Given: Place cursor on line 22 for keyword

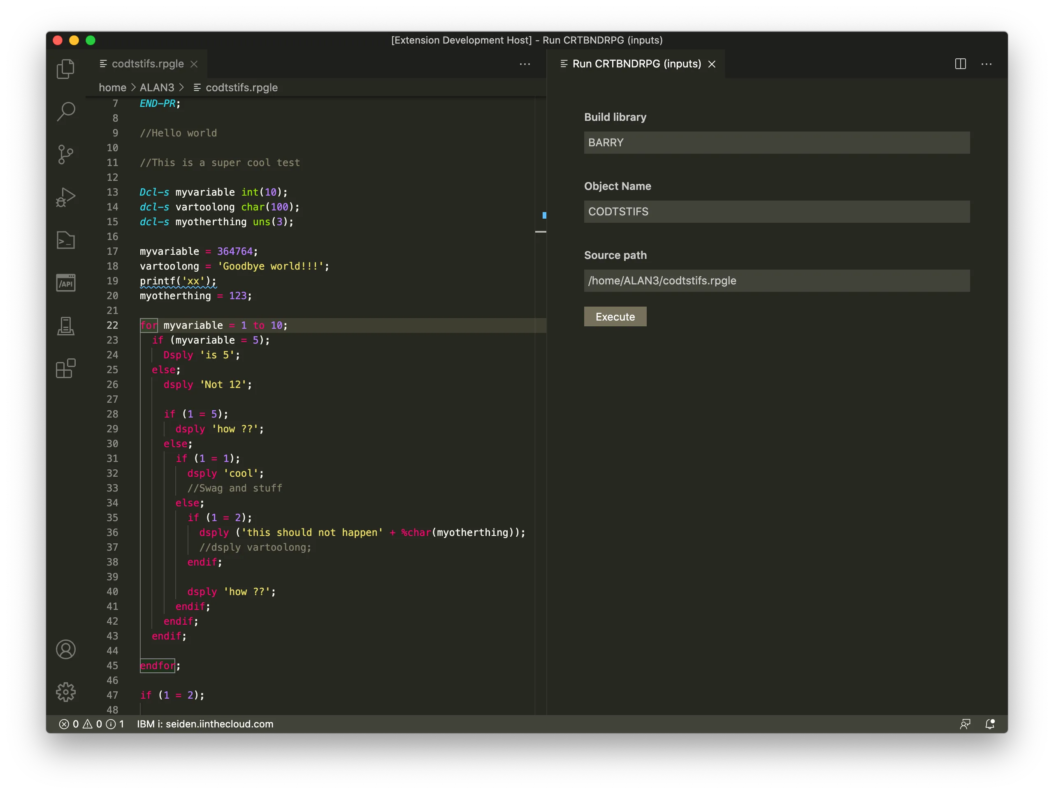Looking at the screenshot, I should (x=148, y=325).
